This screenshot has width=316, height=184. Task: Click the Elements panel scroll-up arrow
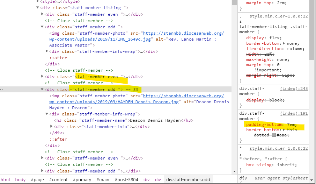(x=235, y=2)
